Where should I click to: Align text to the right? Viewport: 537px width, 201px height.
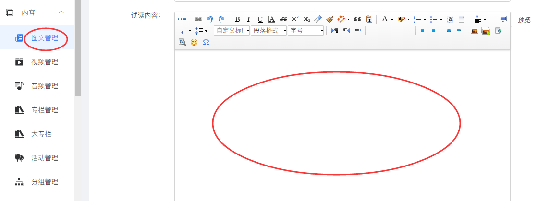pos(397,31)
